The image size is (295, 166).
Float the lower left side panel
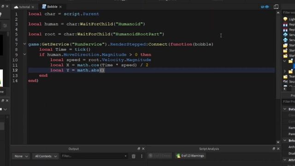(3, 101)
